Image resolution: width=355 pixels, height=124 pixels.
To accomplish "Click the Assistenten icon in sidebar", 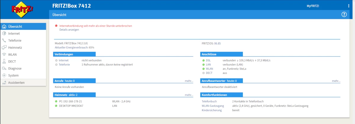I will pyautogui.click(x=4, y=83).
